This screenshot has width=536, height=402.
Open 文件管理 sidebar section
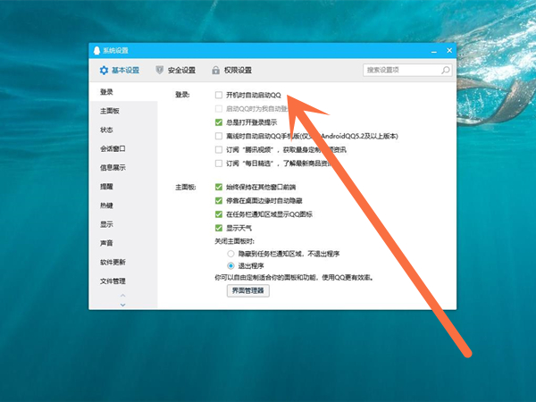coord(123,281)
